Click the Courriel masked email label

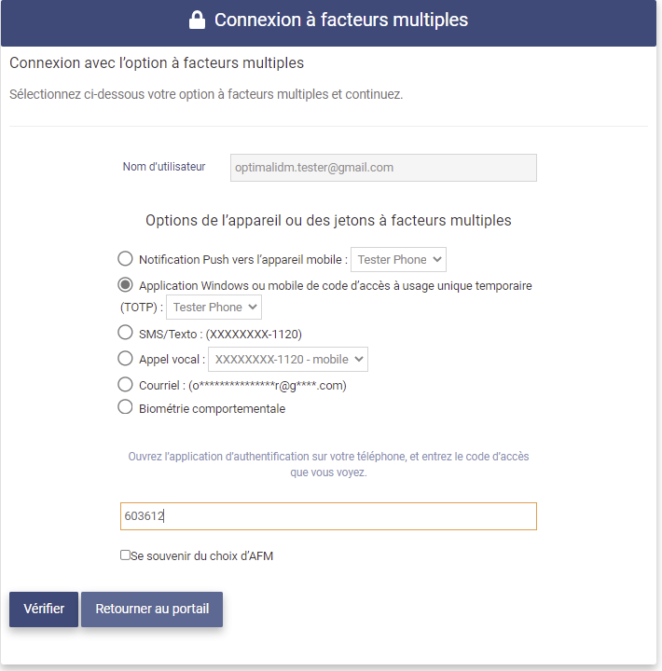tap(242, 386)
